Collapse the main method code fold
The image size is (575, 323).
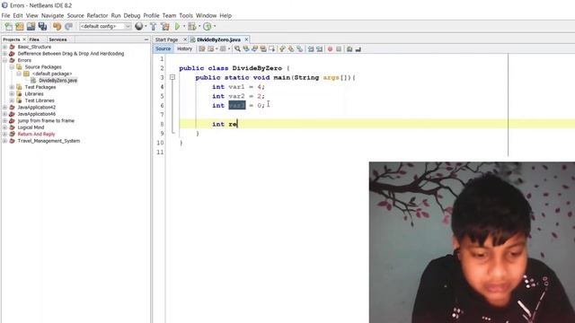tap(172, 77)
